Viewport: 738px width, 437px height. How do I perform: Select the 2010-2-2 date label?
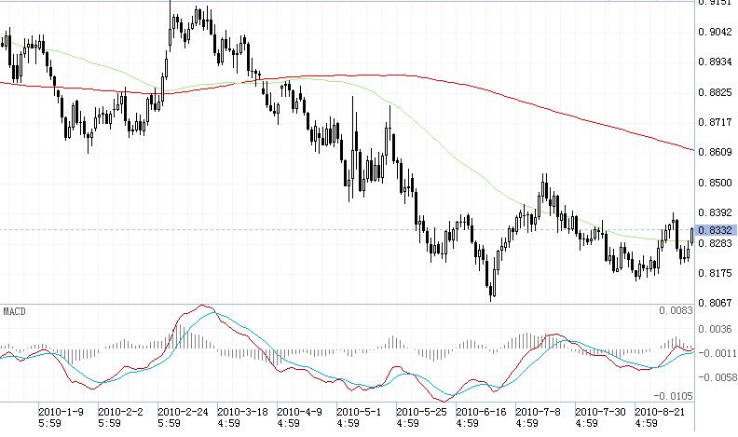[x=120, y=412]
